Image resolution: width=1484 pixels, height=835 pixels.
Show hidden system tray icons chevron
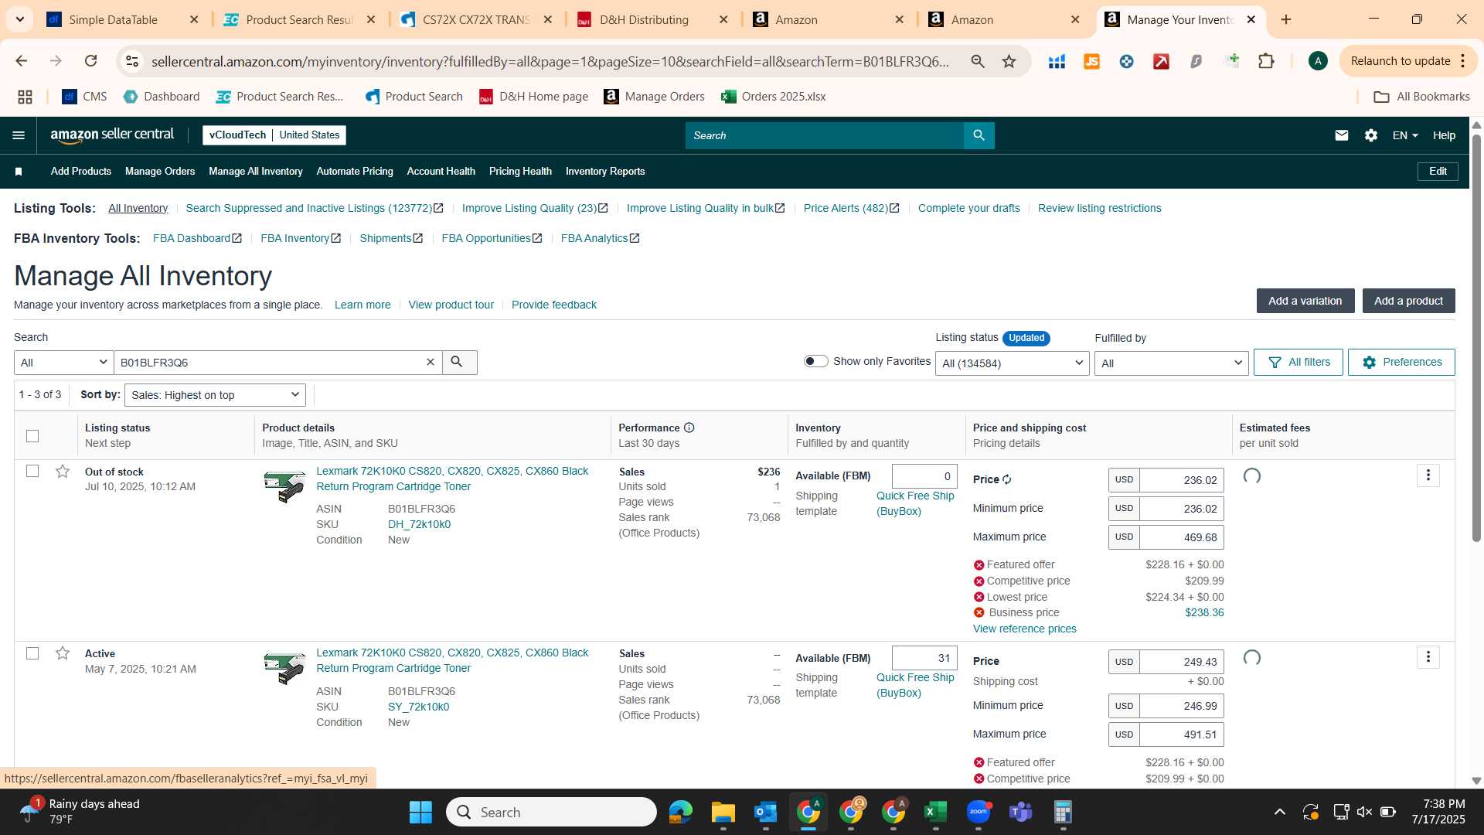1280,812
